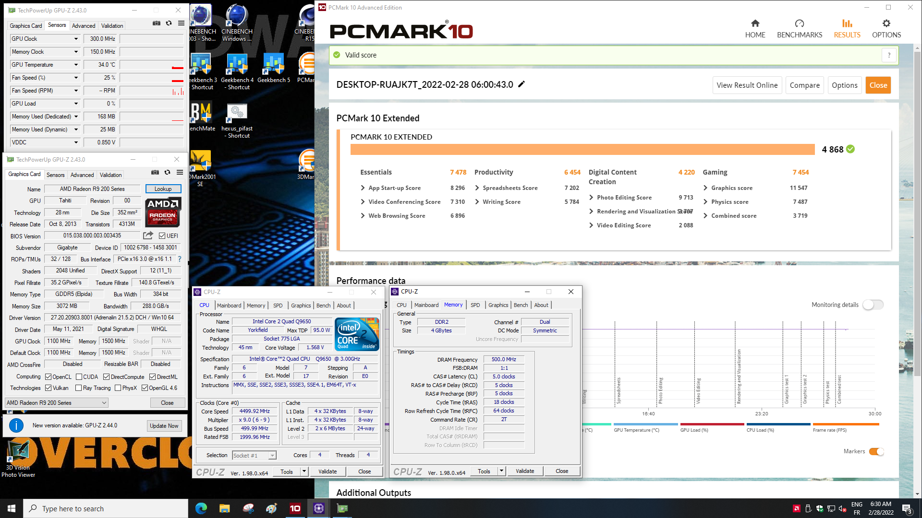The height and width of the screenshot is (518, 922).
Task: Open notification center in system tray
Action: [907, 509]
